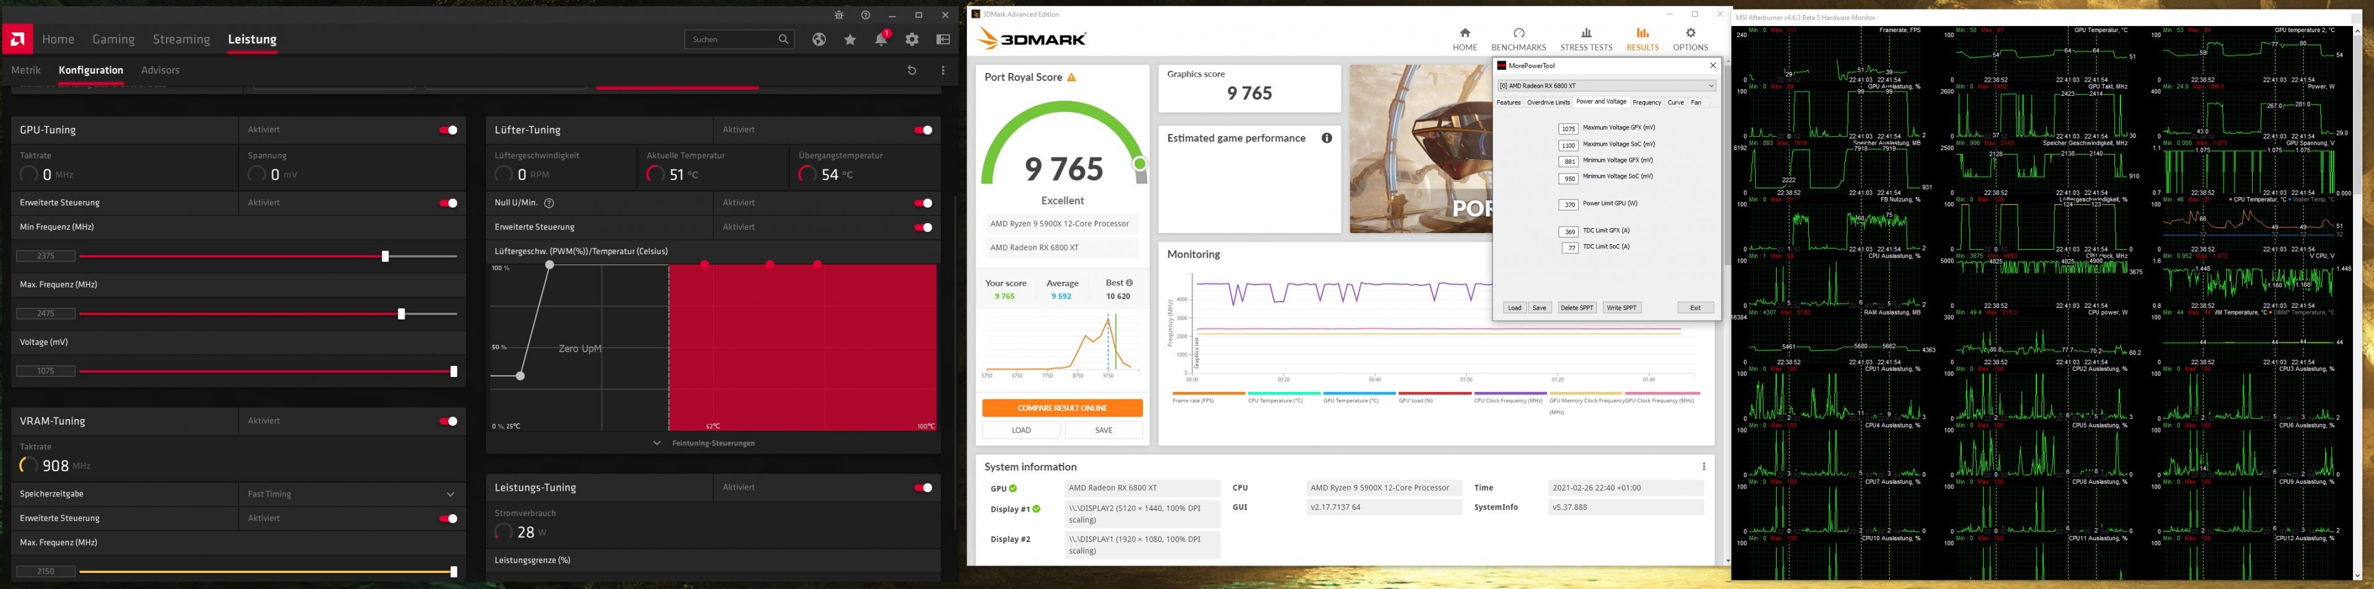
Task: Click the info icon beside Estimated game performance
Action: 1327,138
